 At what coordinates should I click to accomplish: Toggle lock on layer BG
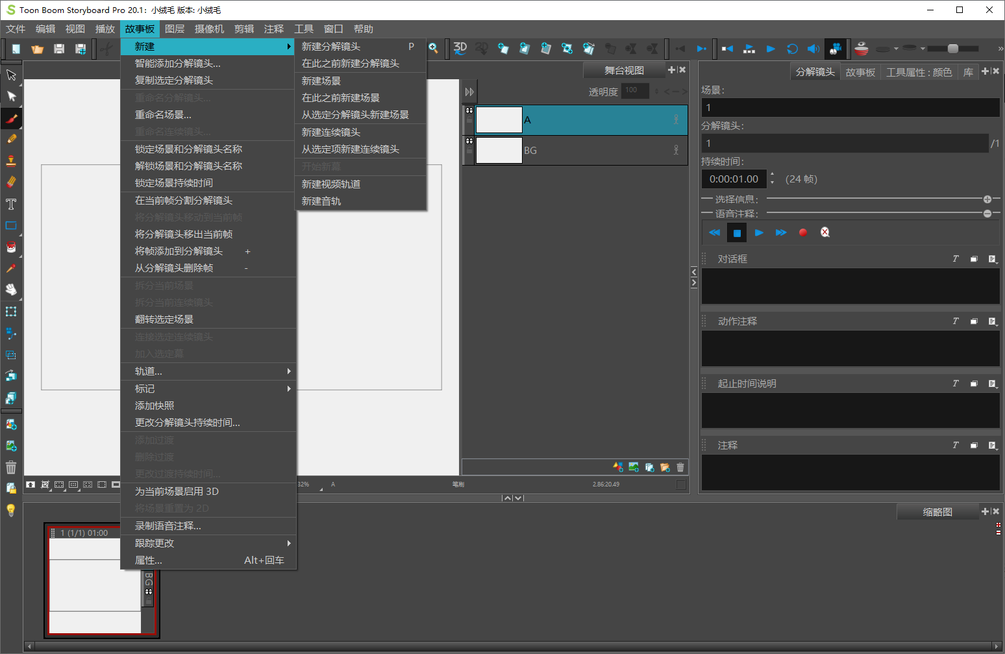(469, 151)
